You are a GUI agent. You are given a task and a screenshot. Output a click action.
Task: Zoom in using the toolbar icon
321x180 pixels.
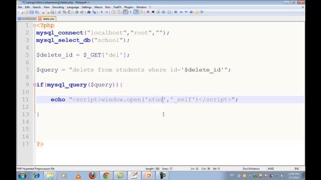[101, 12]
